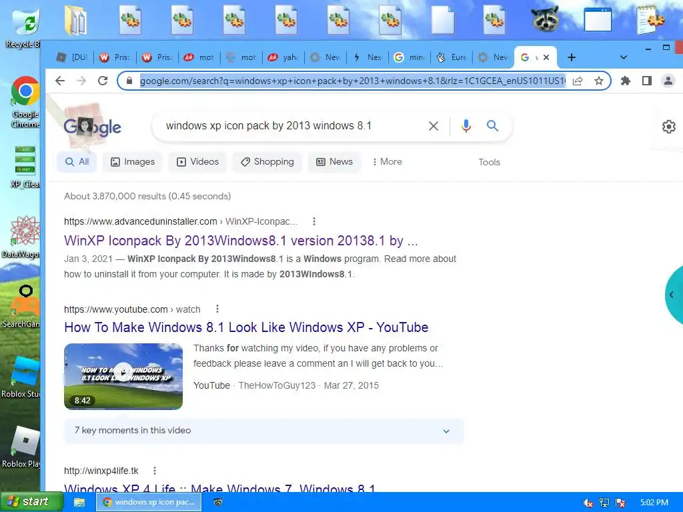Select the All results tab
Image resolution: width=683 pixels, height=512 pixels.
point(77,162)
